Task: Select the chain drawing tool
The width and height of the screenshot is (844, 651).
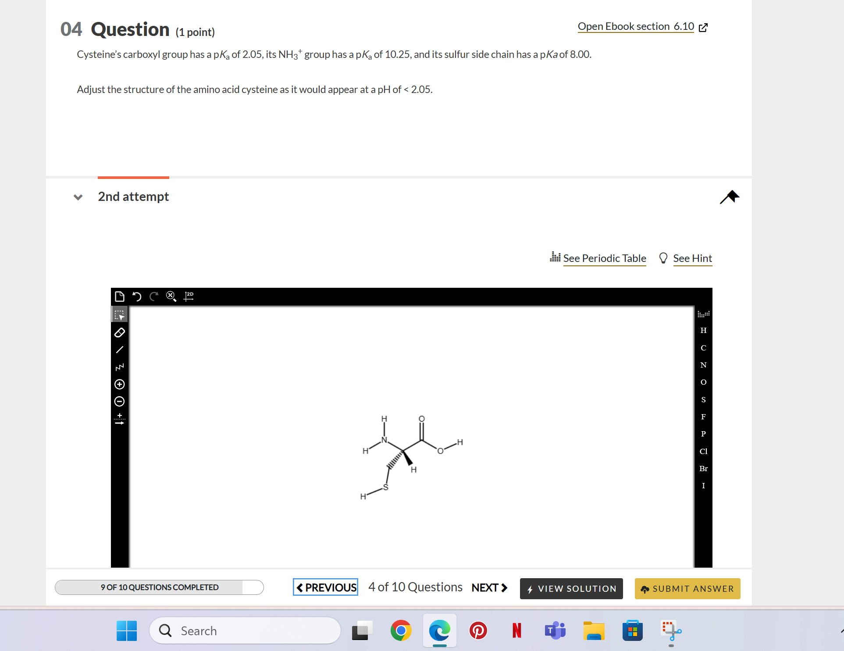Action: (119, 367)
